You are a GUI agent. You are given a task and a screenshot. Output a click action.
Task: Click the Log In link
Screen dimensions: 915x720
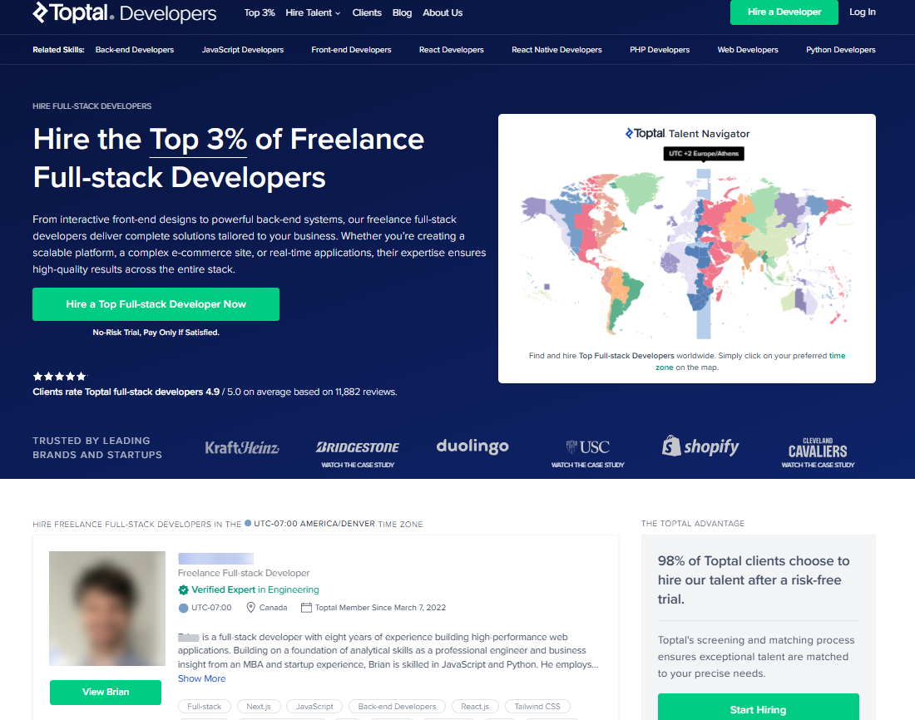pos(862,12)
